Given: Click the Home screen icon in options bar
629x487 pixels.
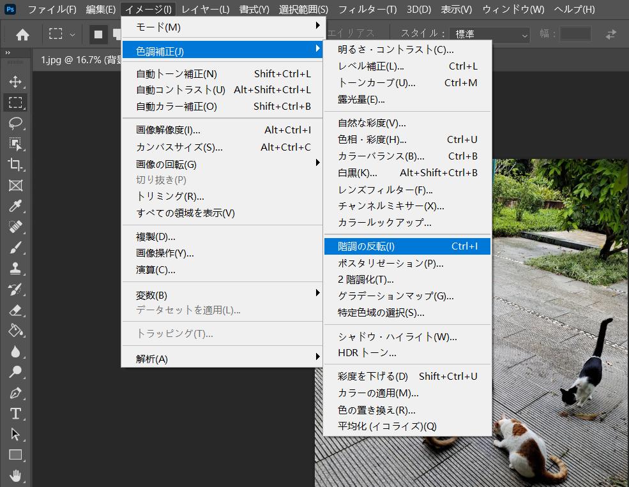Looking at the screenshot, I should pos(23,34).
